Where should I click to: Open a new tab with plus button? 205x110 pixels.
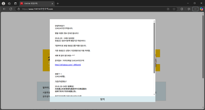pos(58,4)
